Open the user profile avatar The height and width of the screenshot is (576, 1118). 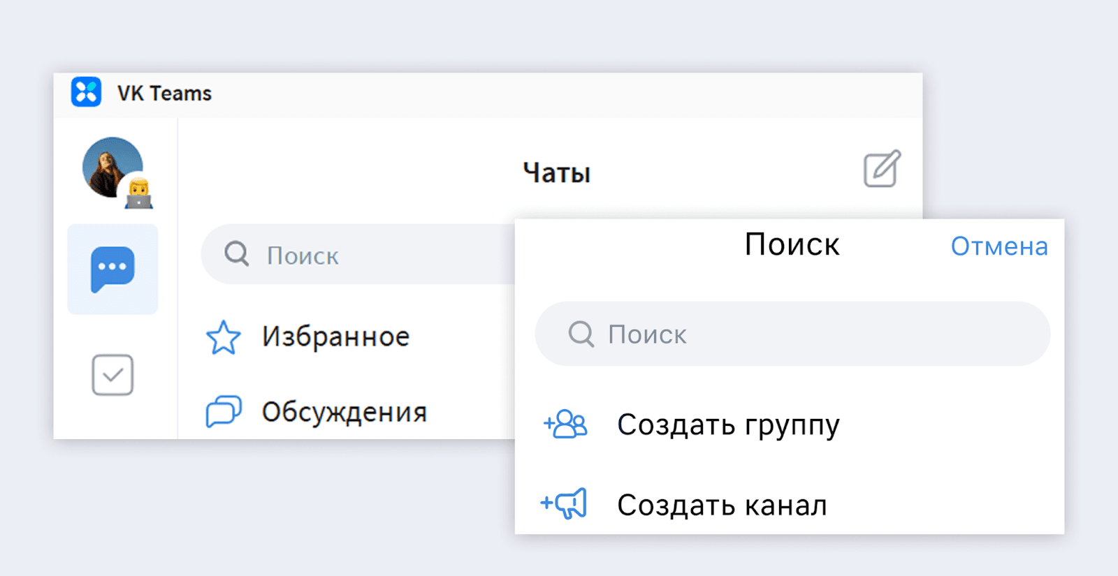coord(110,166)
